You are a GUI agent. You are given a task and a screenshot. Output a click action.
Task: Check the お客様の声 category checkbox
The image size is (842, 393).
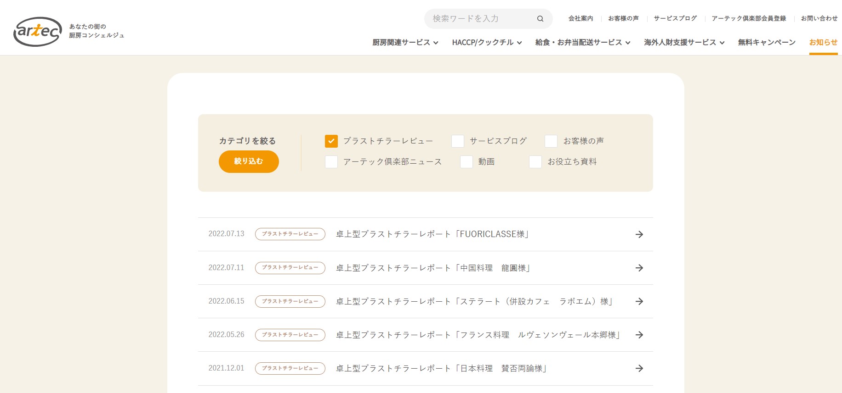pos(551,141)
